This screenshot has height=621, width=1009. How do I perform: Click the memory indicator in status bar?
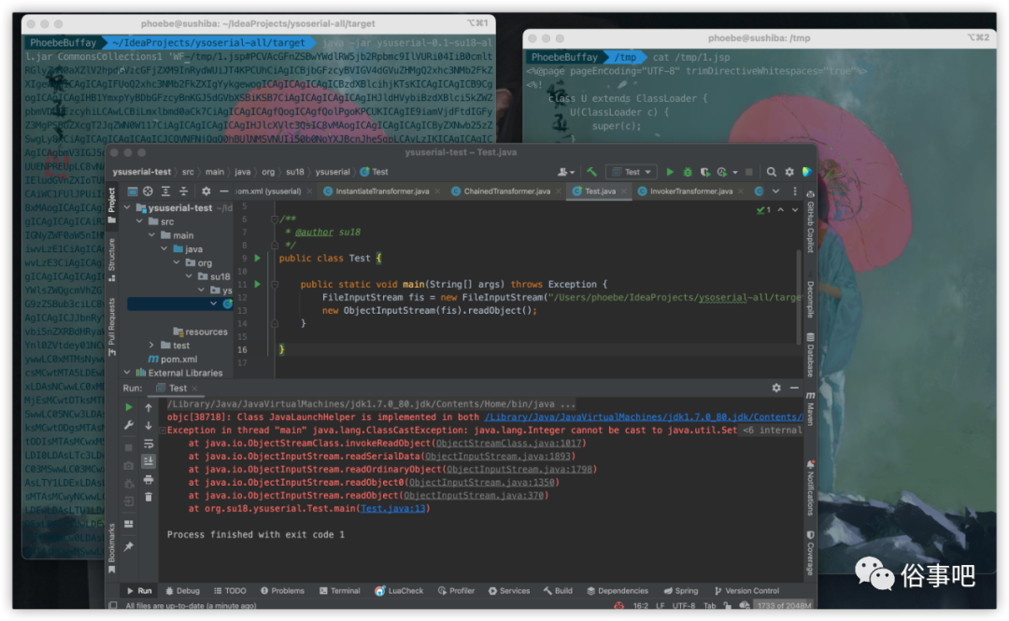[783, 605]
